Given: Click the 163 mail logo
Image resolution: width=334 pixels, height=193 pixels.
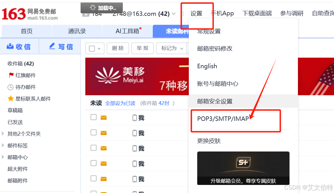Looking at the screenshot, I should click(30, 14).
